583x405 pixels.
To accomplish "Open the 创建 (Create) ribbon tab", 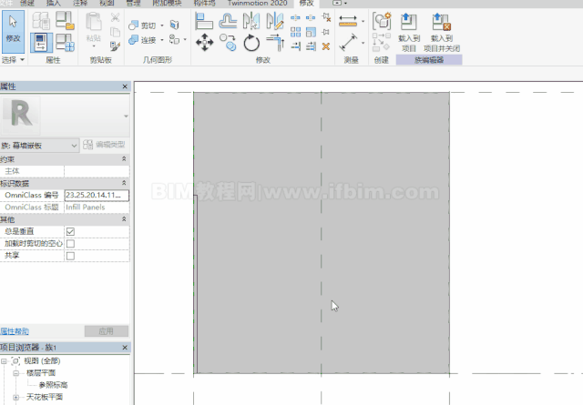I will (x=26, y=3).
